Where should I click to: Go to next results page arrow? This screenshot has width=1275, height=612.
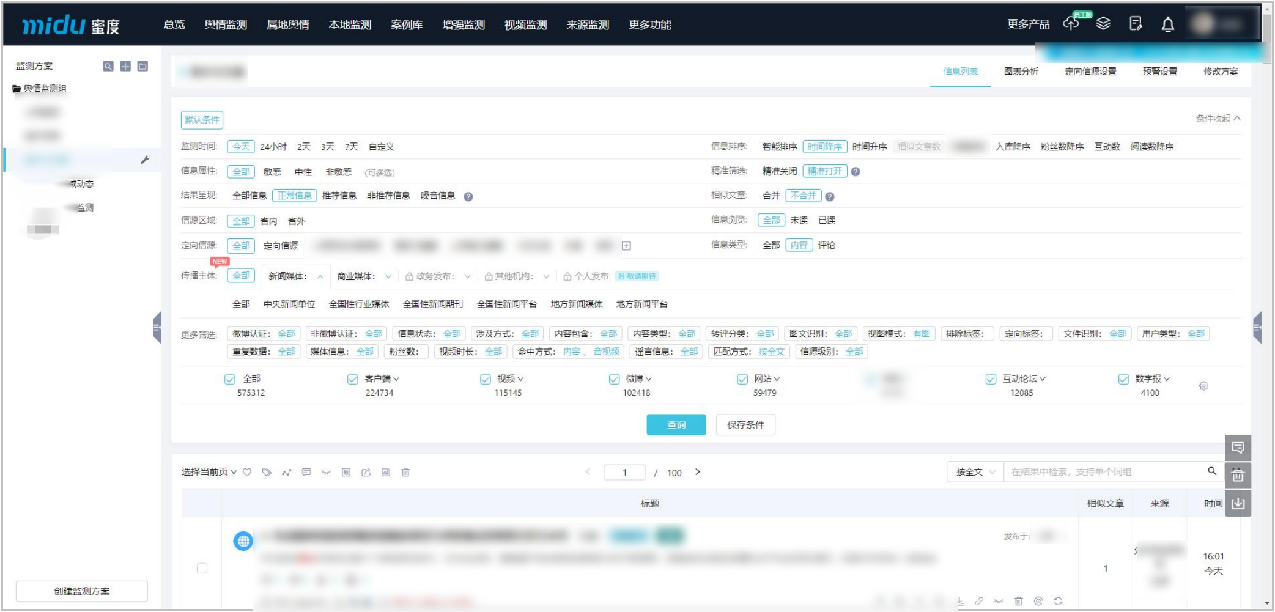[x=698, y=472]
